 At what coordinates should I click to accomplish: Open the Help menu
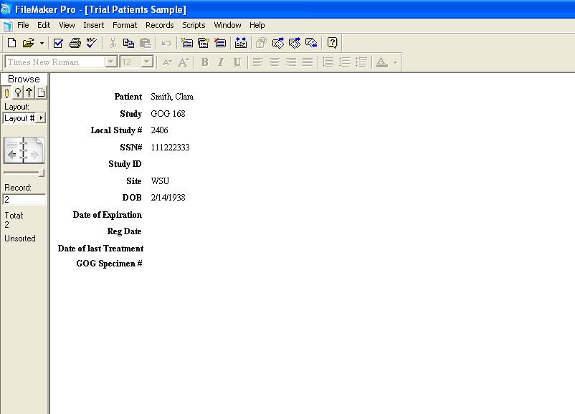point(257,25)
